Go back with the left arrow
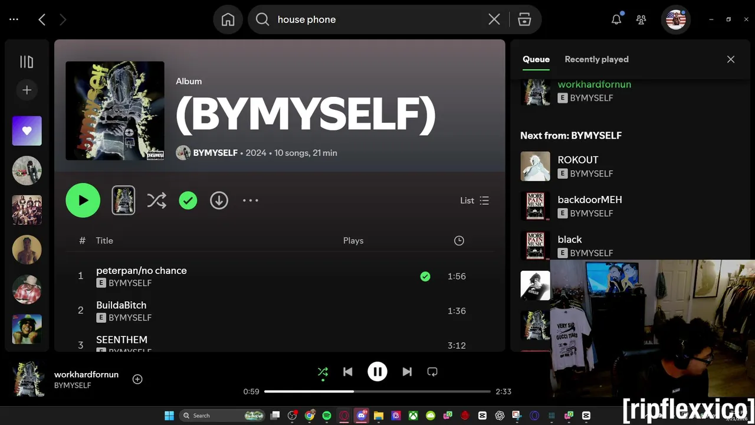This screenshot has width=755, height=425. click(x=42, y=19)
